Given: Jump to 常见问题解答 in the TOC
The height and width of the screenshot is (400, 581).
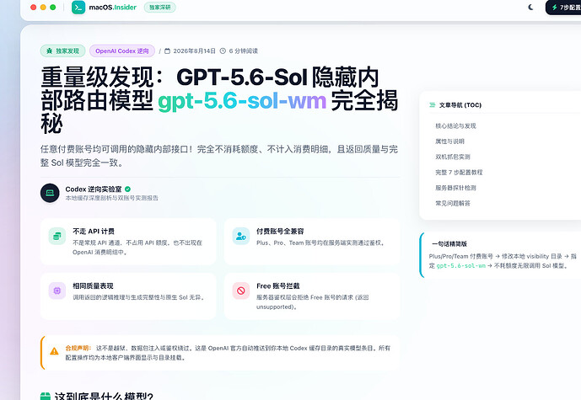Looking at the screenshot, I should pos(453,204).
